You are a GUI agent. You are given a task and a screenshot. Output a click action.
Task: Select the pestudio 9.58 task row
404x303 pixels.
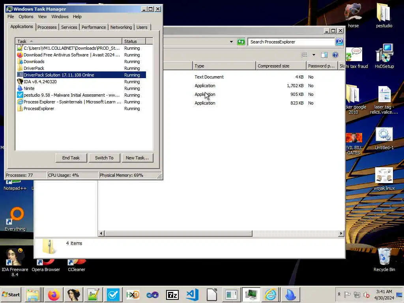[81, 95]
